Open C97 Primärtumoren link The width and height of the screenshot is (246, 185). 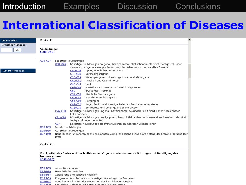57,124
